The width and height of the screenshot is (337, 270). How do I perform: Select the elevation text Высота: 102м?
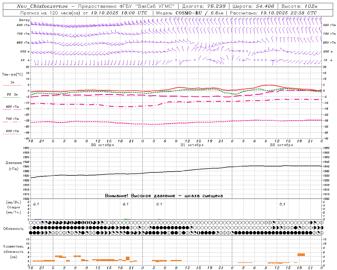(x=299, y=6)
